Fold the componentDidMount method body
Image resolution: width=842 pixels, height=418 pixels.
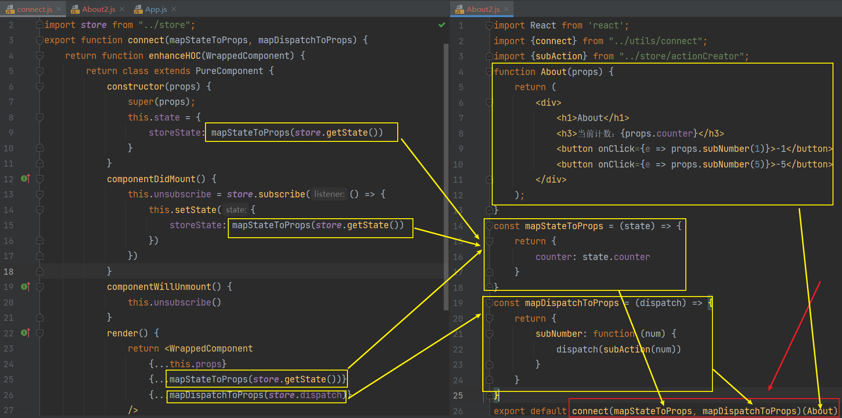pos(40,179)
